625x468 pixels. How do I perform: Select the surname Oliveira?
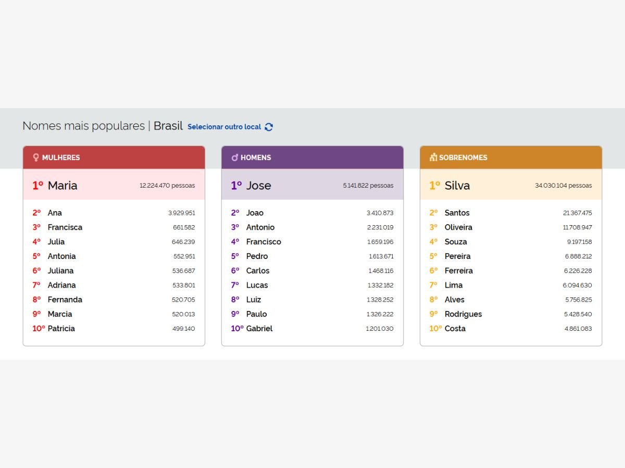click(458, 227)
